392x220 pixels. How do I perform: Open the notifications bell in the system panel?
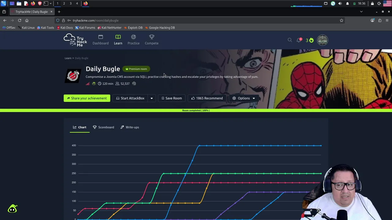coord(347,3)
